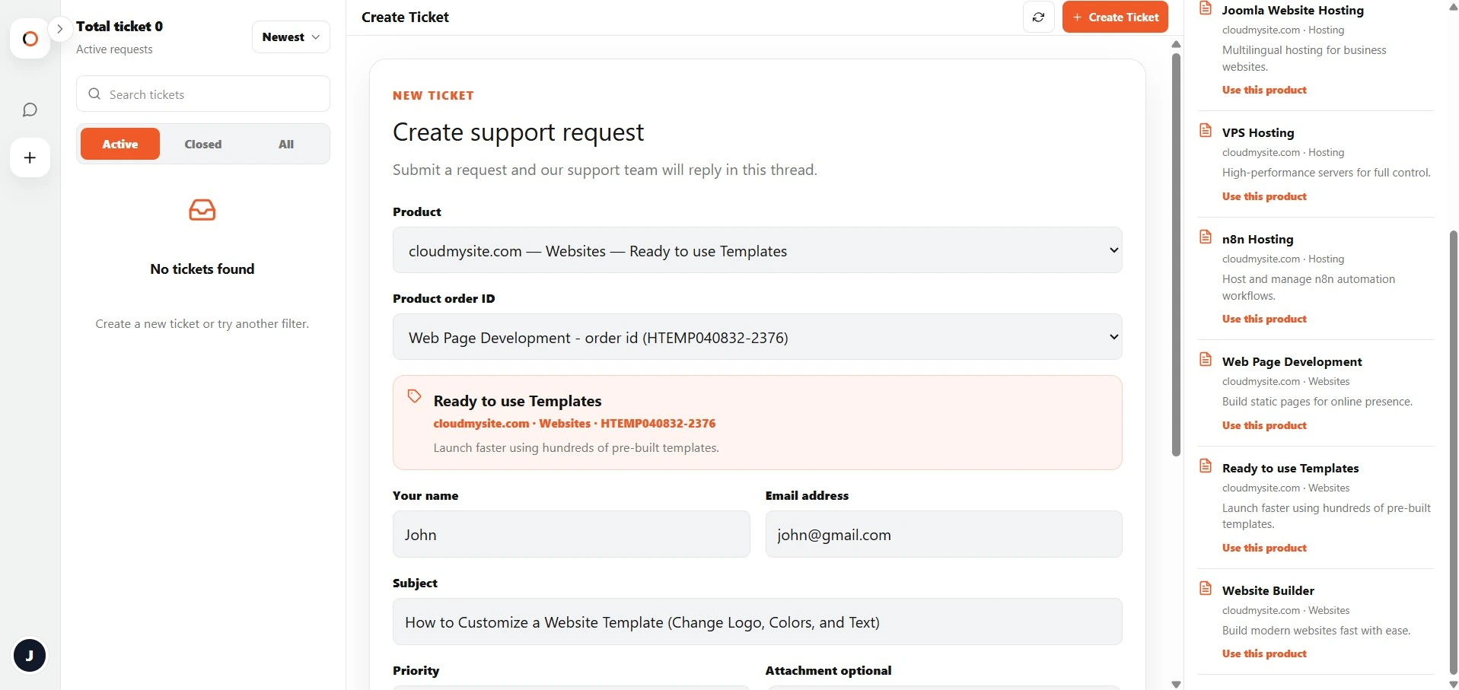Viewport: 1459px width, 690px height.
Task: Use this product under Joomla Website Hosting
Action: click(x=1264, y=90)
